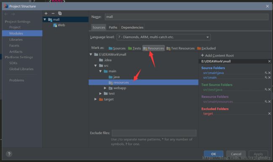Mark folder as Excluded
Viewport: 273px width, 162px height.
point(206,48)
